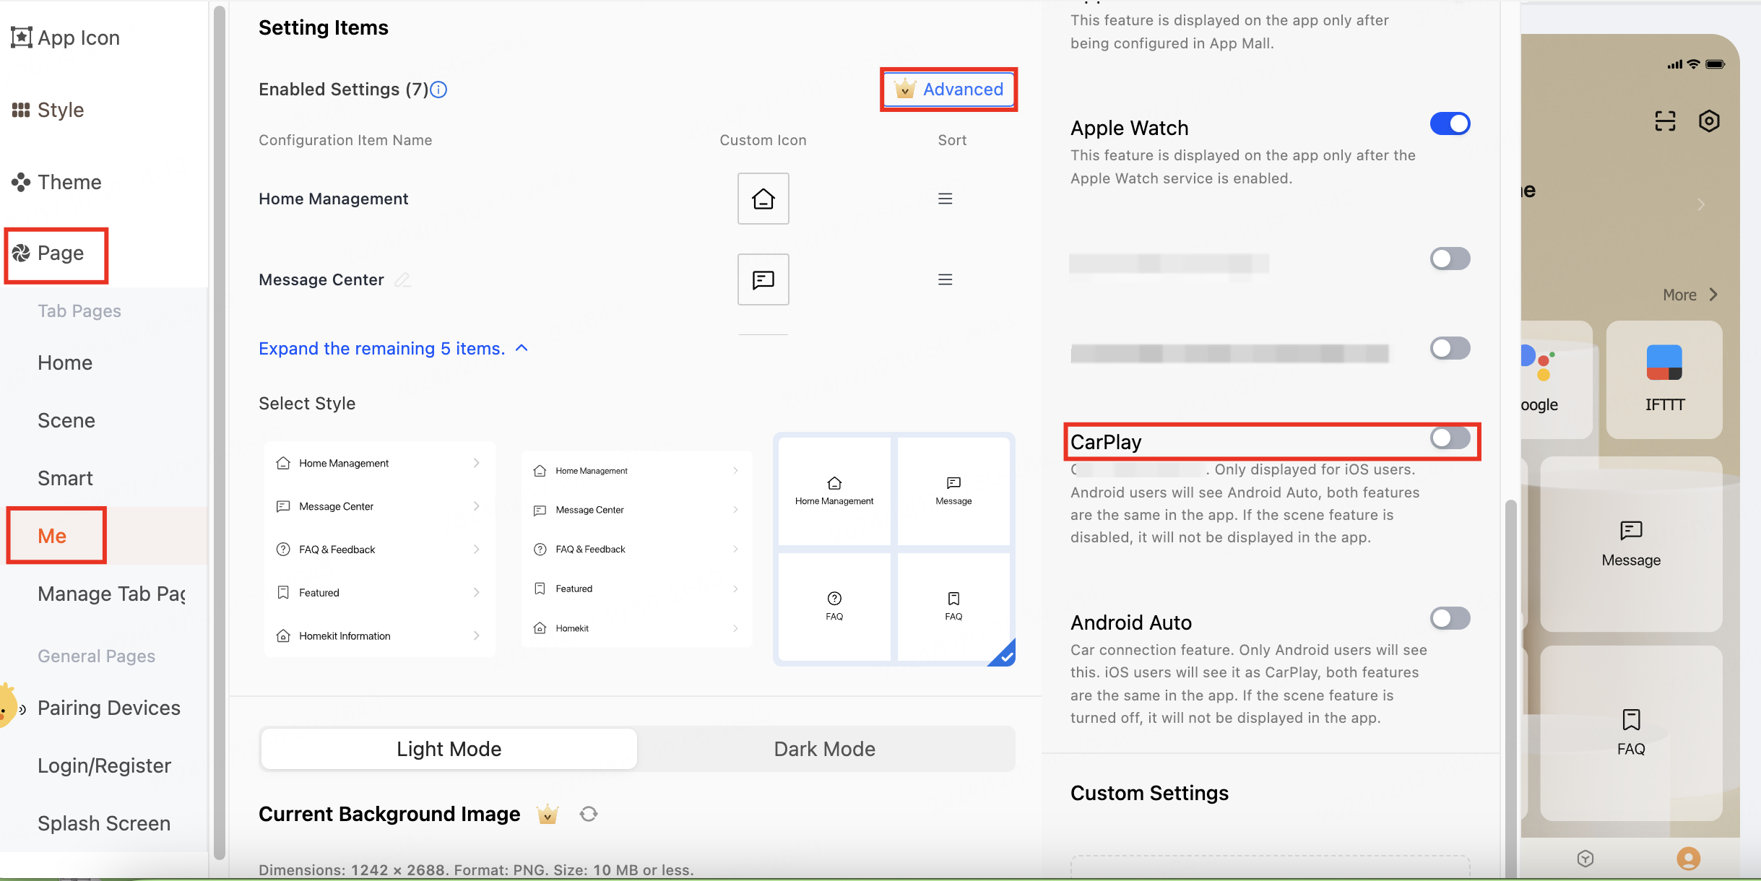Open the Scene tab page
The height and width of the screenshot is (881, 1761).
click(x=66, y=420)
